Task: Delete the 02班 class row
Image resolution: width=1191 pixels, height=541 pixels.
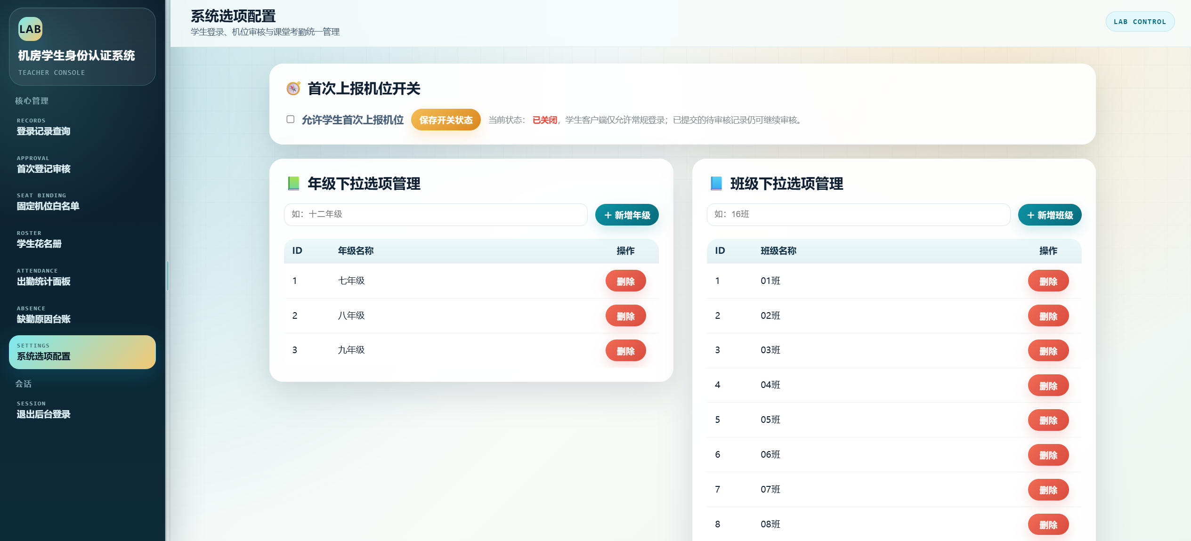Action: tap(1048, 316)
